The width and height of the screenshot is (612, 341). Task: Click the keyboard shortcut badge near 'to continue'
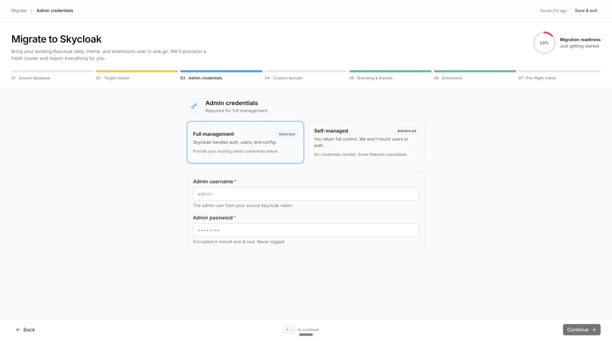289,330
